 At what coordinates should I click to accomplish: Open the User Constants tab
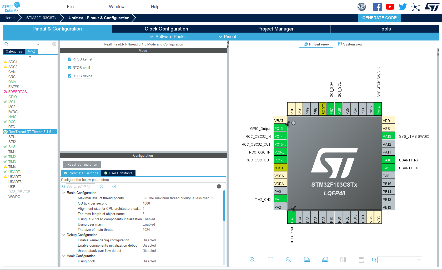(x=118, y=173)
